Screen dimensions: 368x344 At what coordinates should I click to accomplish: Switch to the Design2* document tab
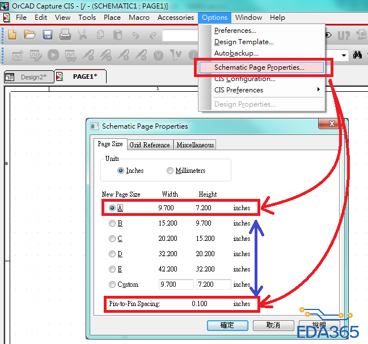[x=29, y=77]
